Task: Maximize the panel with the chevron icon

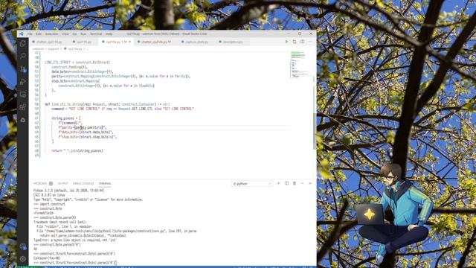Action: 302,184
